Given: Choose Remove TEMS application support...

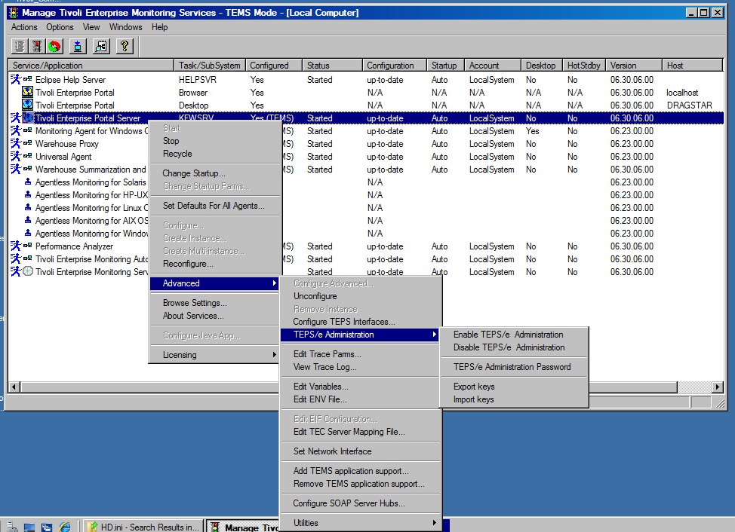Looking at the screenshot, I should click(361, 484).
